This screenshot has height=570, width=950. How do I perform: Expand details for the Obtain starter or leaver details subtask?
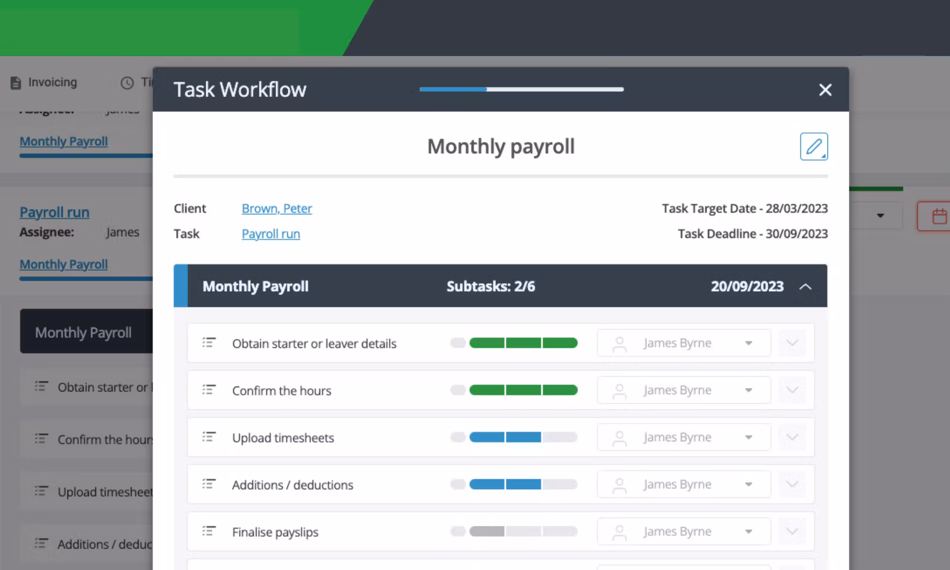click(x=792, y=342)
